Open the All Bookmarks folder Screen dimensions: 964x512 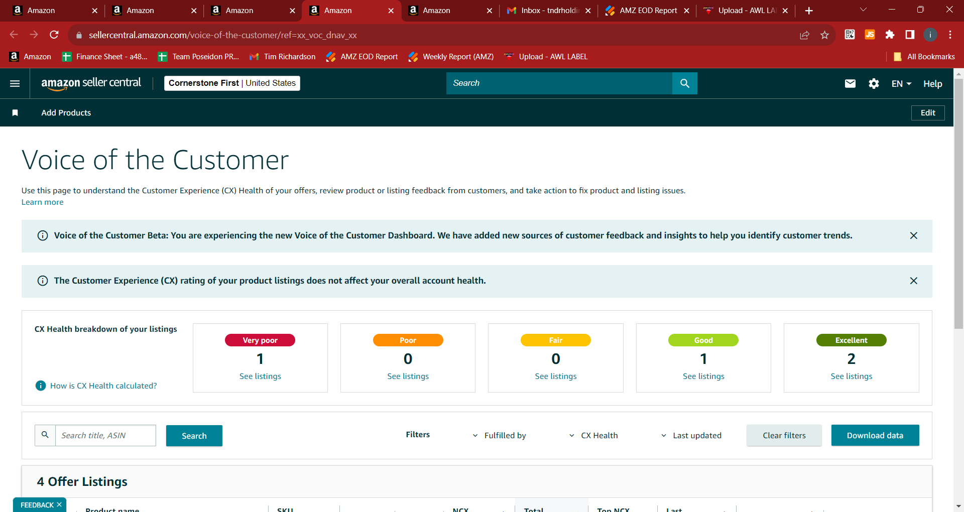click(924, 57)
